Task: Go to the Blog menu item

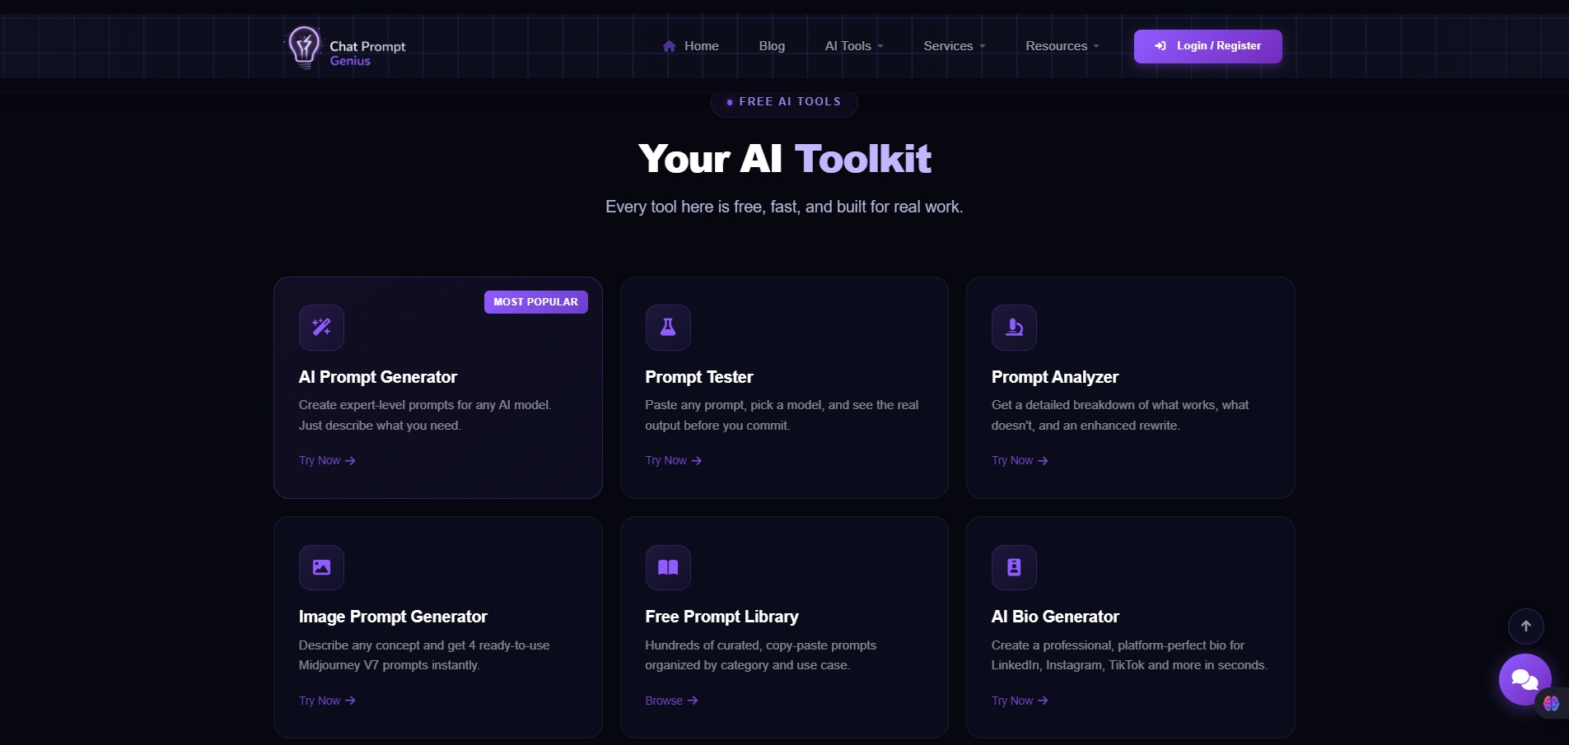Action: (x=772, y=46)
